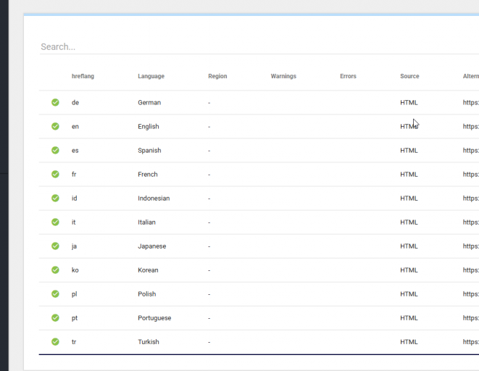The width and height of the screenshot is (479, 371).
Task: Open the alternate URL in Japanese row
Action: coord(471,246)
